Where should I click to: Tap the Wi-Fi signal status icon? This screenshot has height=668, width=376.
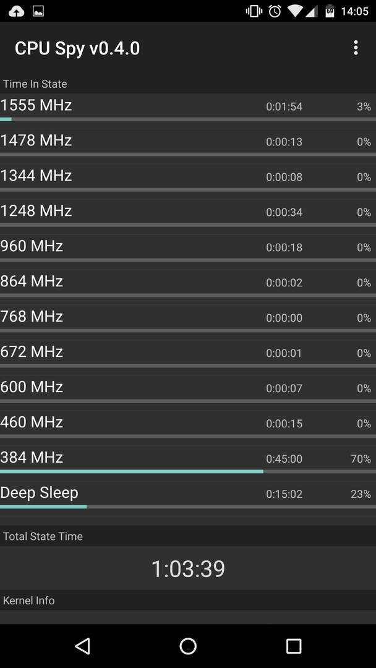(x=294, y=11)
